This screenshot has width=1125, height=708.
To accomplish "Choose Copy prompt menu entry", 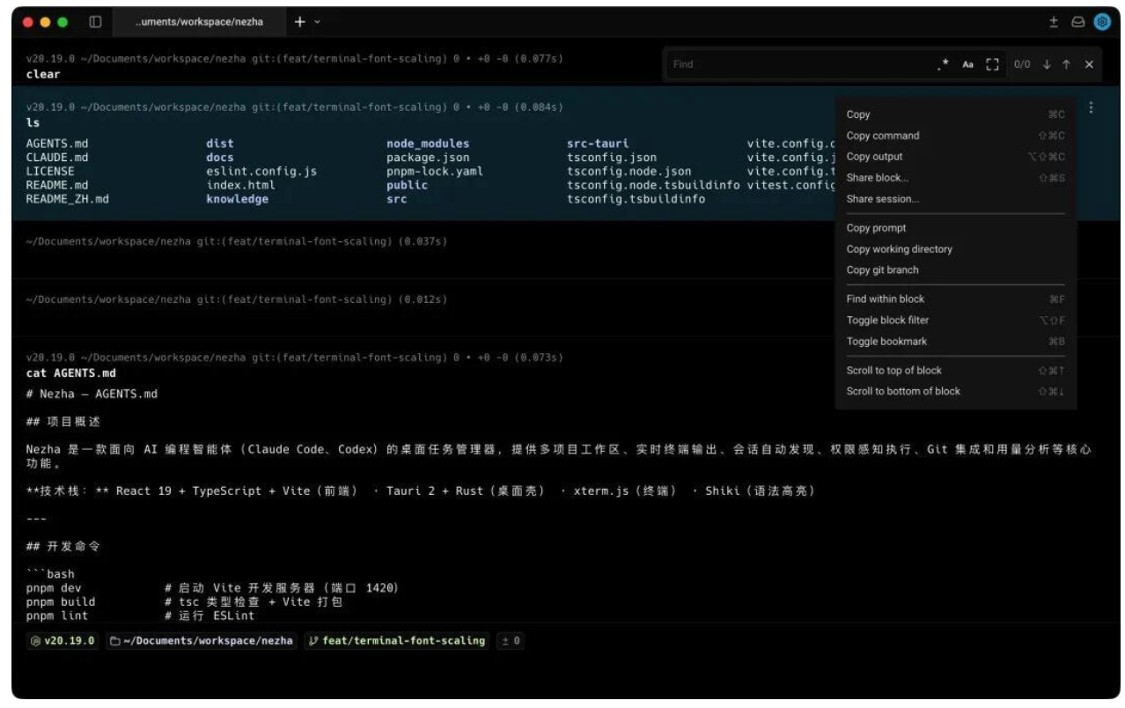I will pyautogui.click(x=955, y=228).
